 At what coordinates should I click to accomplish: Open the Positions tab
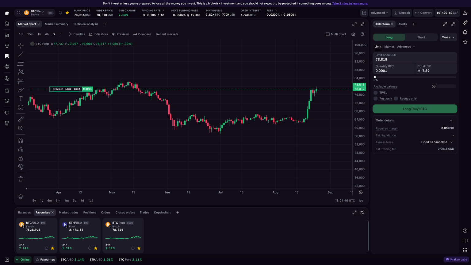click(x=90, y=213)
